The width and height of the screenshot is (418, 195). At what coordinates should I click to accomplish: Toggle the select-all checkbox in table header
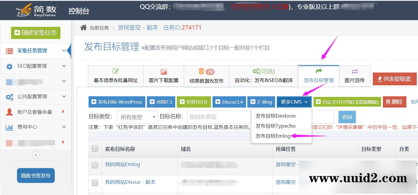click(95, 148)
